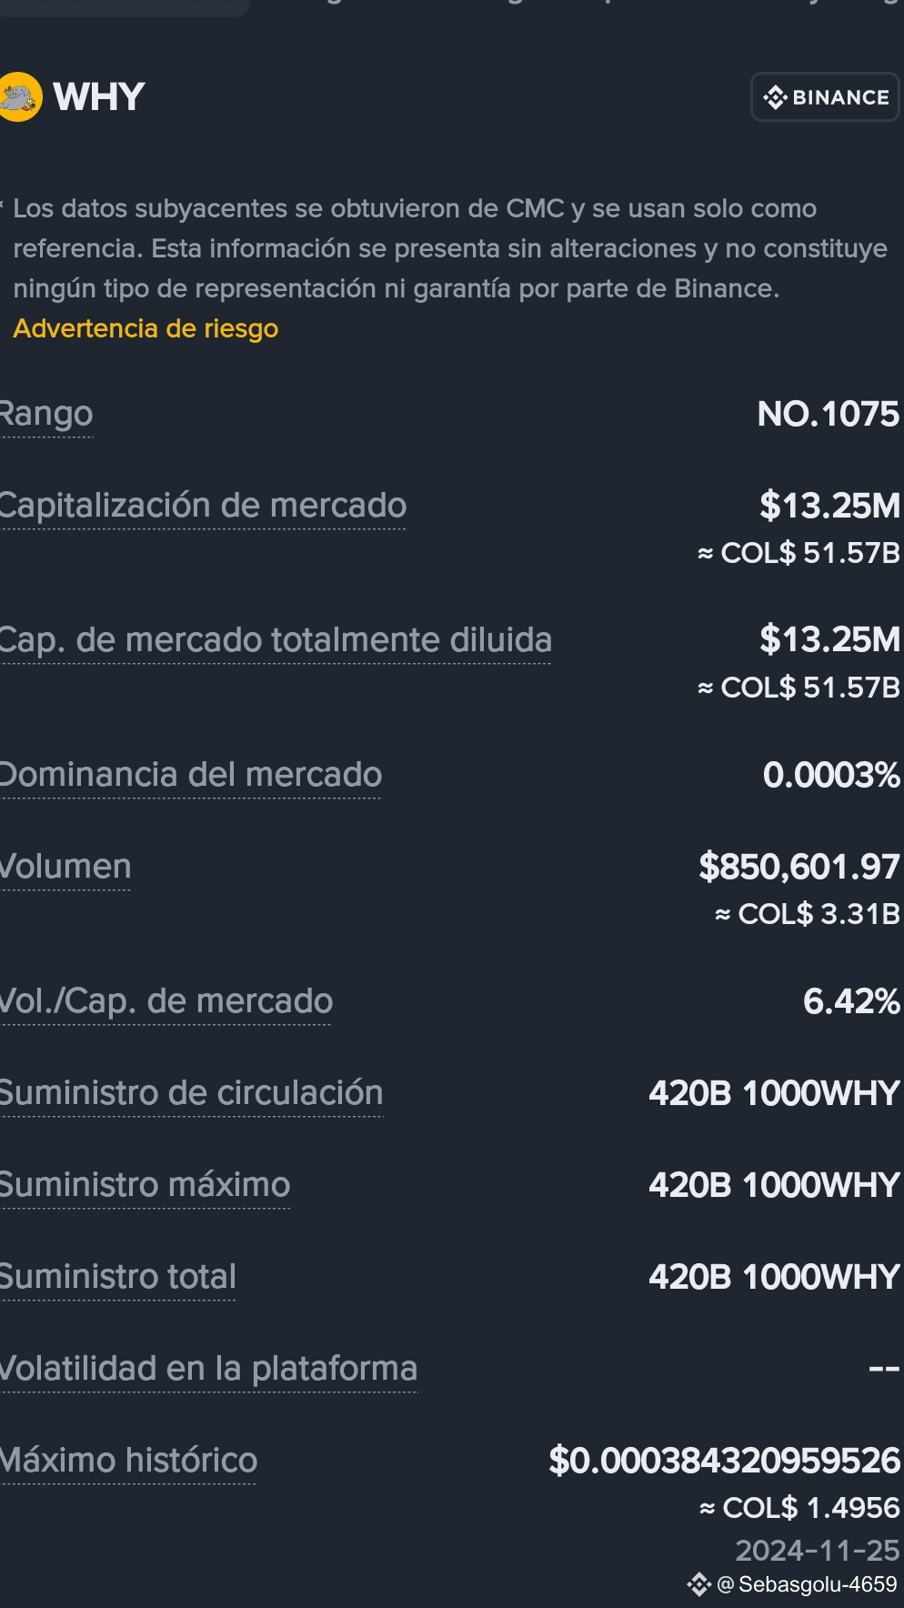Click Cap. de mercado totalmente diluida label

tap(276, 640)
